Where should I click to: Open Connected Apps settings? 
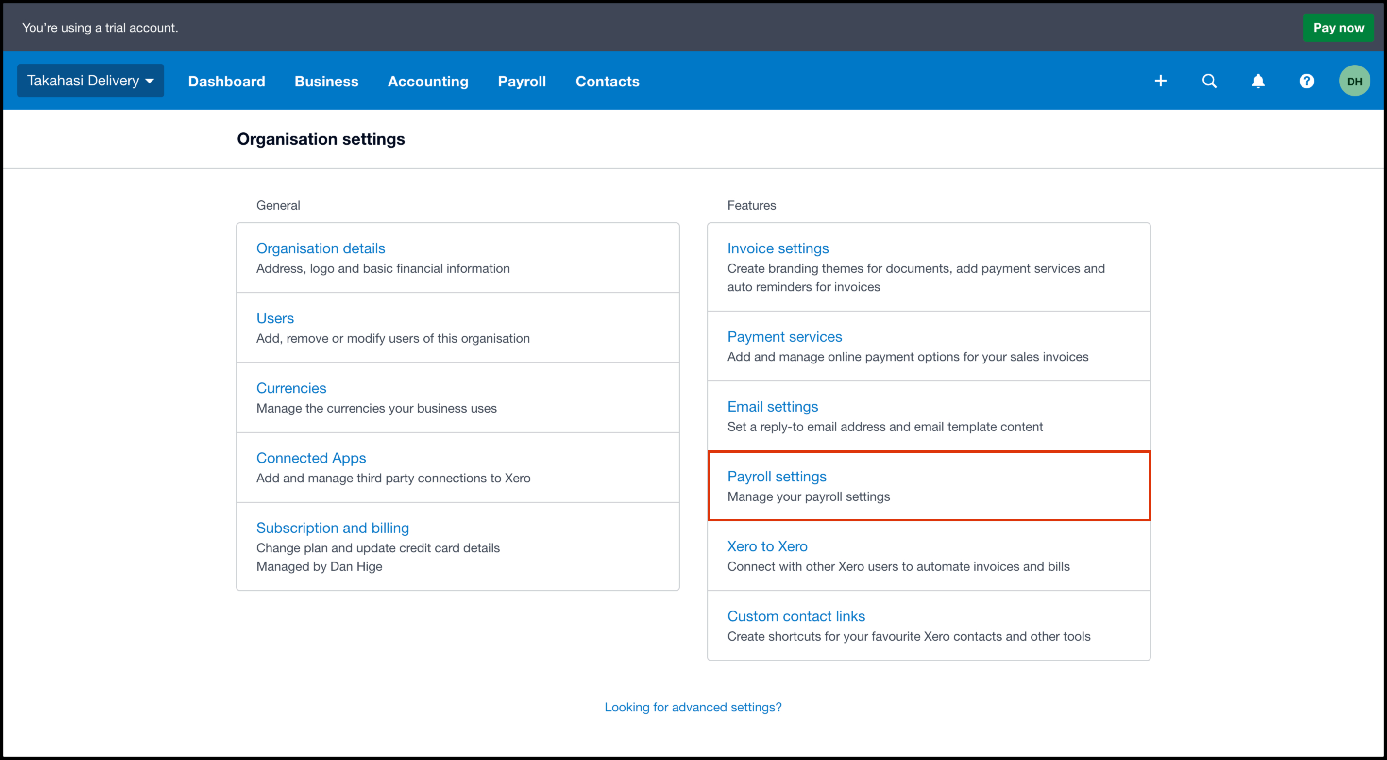pyautogui.click(x=311, y=458)
